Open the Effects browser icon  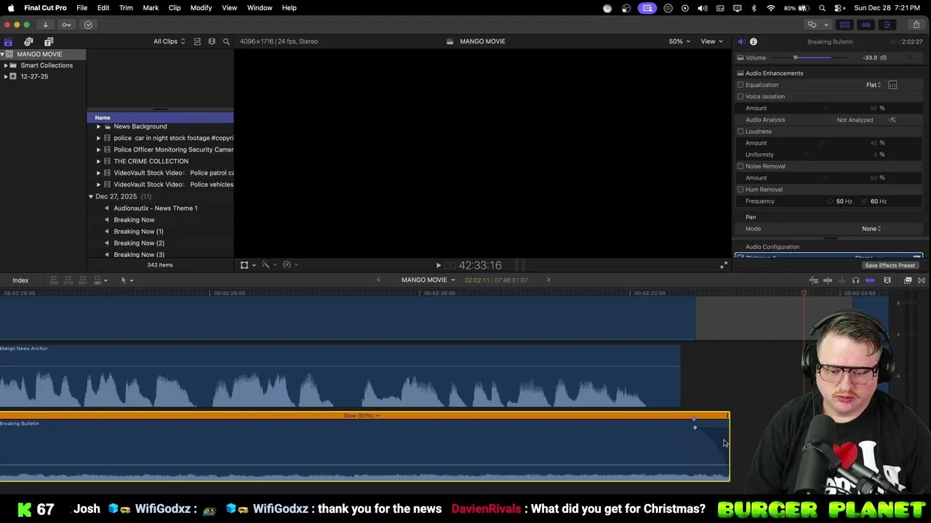tap(908, 280)
